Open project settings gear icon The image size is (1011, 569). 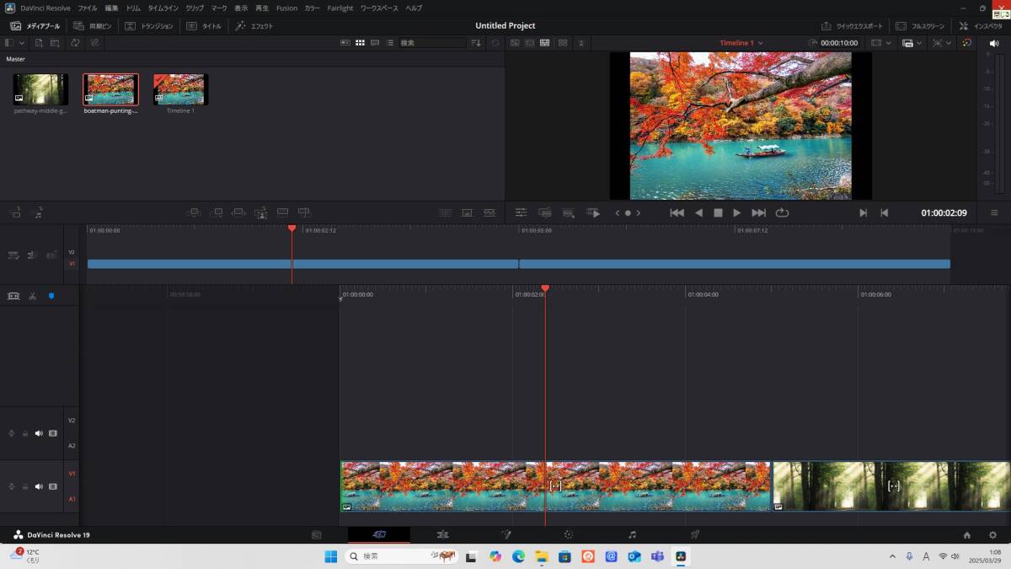pos(992,534)
